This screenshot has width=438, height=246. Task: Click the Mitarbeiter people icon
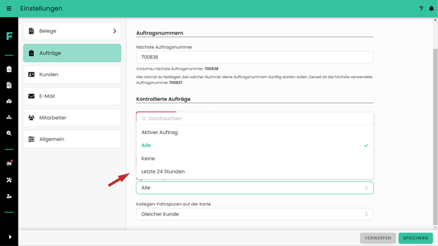pyautogui.click(x=31, y=118)
